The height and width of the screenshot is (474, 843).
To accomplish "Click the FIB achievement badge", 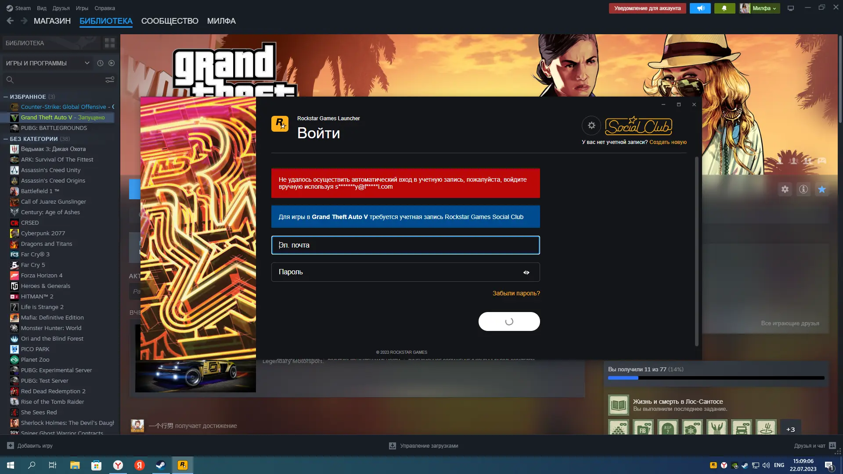I will pos(643,427).
